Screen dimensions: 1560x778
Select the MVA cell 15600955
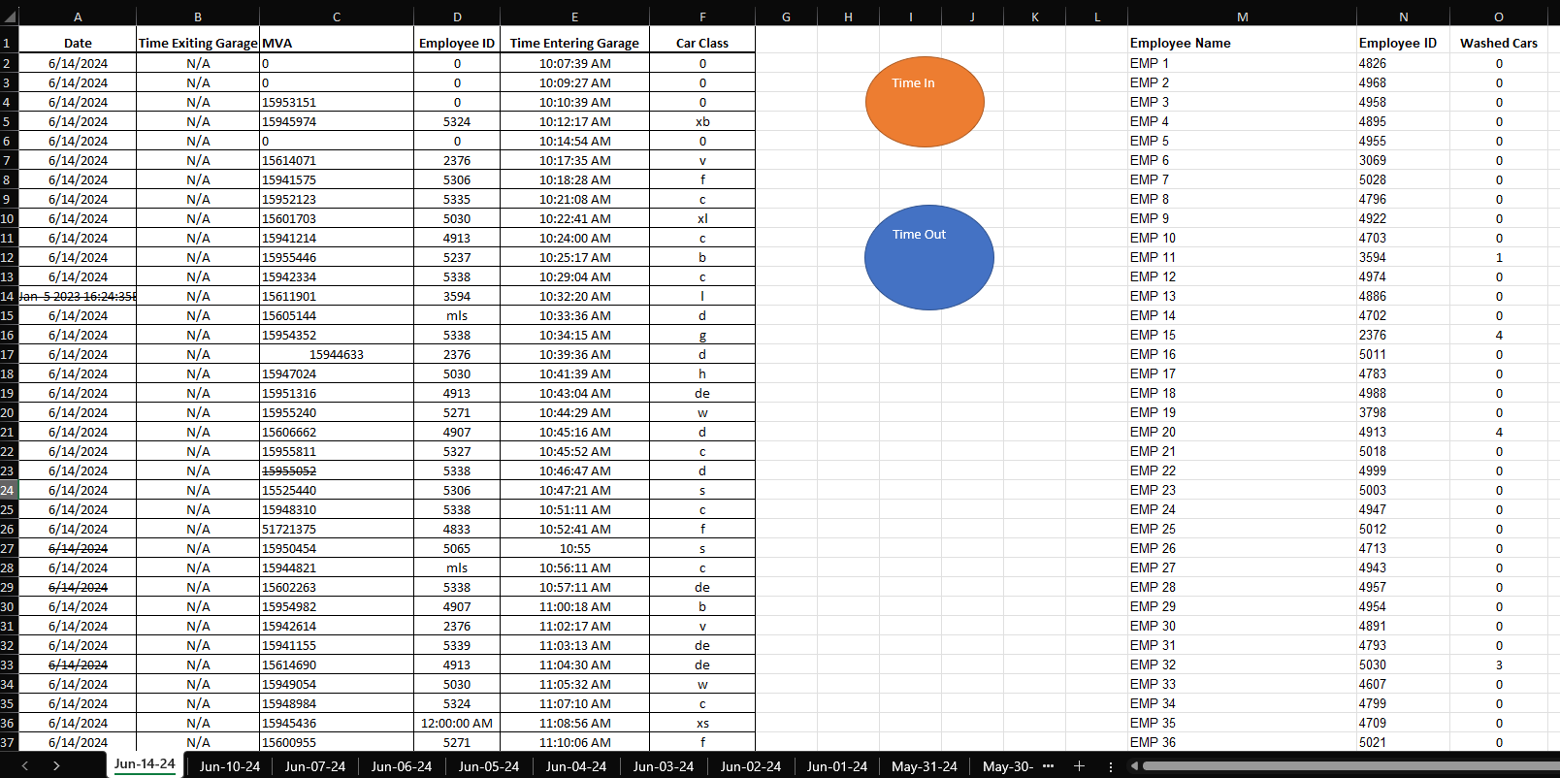point(337,742)
